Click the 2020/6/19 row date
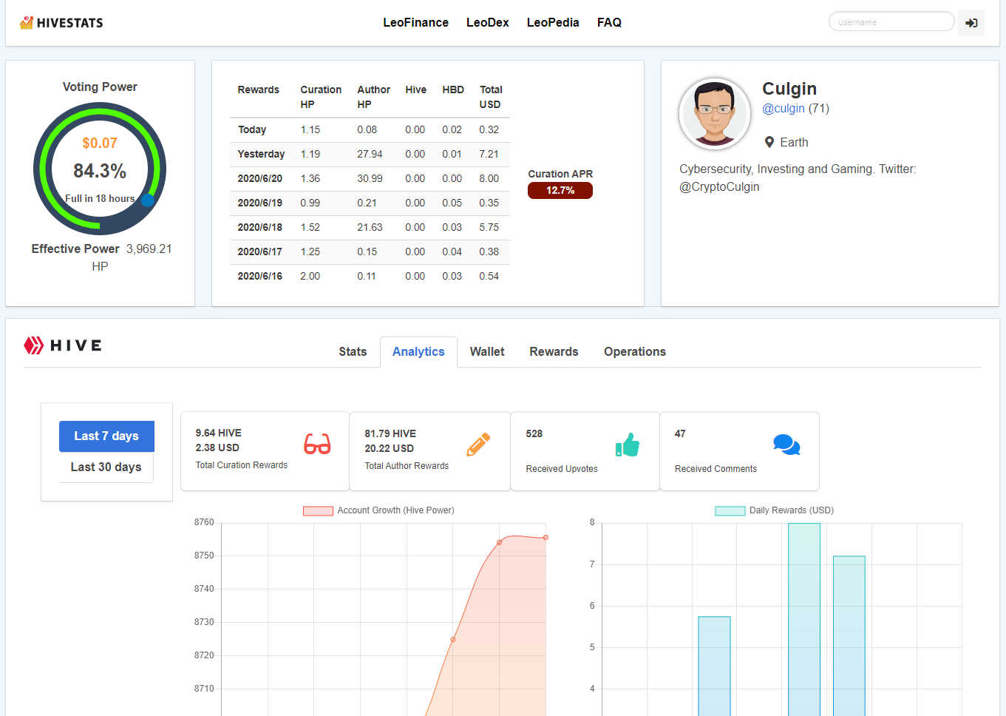 [x=260, y=203]
